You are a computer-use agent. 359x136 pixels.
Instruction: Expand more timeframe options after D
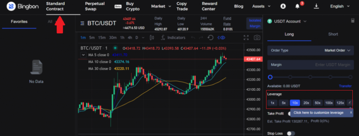point(143,38)
